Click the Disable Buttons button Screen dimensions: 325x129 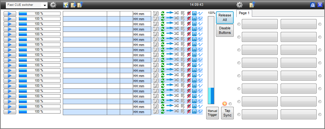coord(225,31)
